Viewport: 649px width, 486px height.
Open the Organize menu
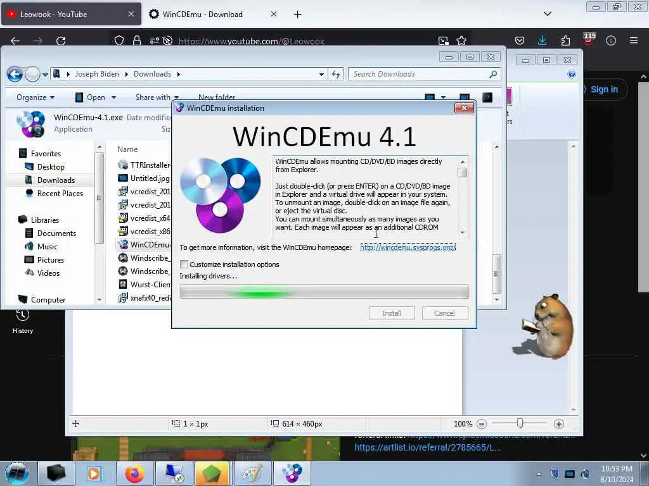tap(35, 97)
